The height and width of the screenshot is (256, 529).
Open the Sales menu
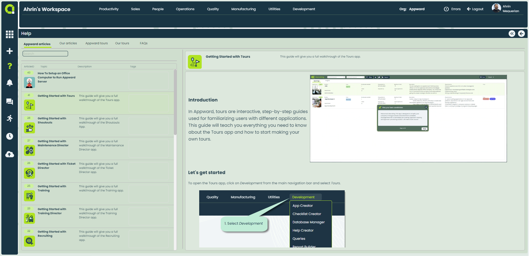point(136,9)
